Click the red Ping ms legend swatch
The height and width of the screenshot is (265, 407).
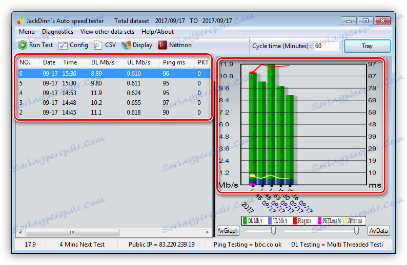[x=295, y=220]
